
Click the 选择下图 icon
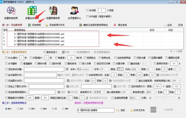115,86
